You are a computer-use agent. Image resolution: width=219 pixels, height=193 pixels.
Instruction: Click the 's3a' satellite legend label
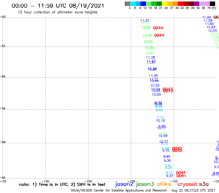tap(204, 184)
